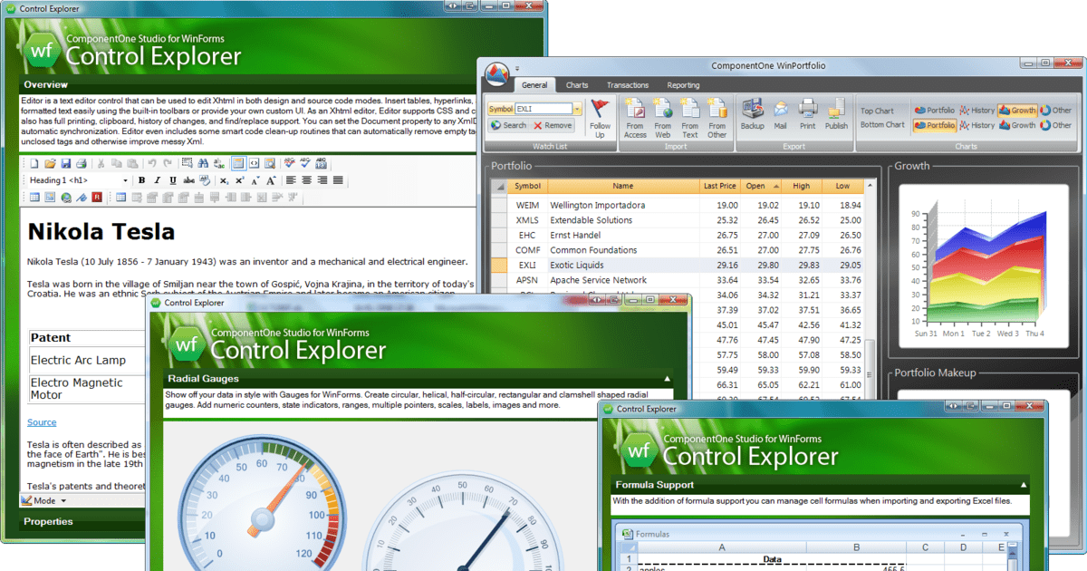Screen dimensions: 1087x571
Task: Open the Reporting tab
Action: click(682, 84)
